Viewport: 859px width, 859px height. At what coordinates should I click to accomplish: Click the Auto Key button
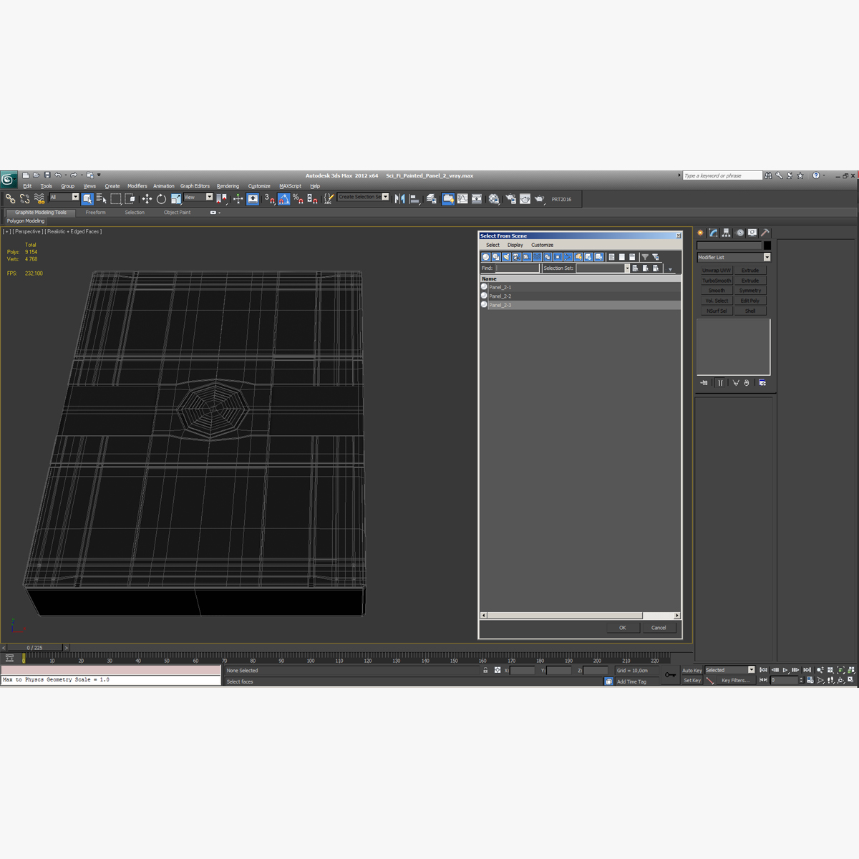click(x=692, y=671)
